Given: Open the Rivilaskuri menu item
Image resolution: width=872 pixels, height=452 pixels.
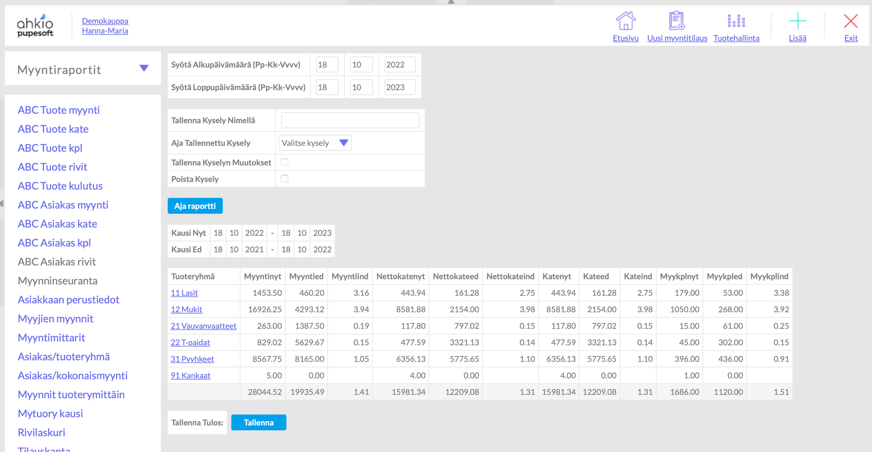Looking at the screenshot, I should pos(42,432).
